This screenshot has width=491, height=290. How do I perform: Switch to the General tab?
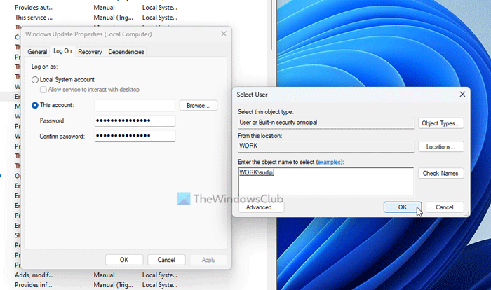(x=37, y=52)
